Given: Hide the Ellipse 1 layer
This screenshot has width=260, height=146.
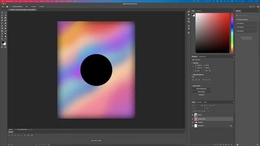Looking at the screenshot, I should (193, 115).
